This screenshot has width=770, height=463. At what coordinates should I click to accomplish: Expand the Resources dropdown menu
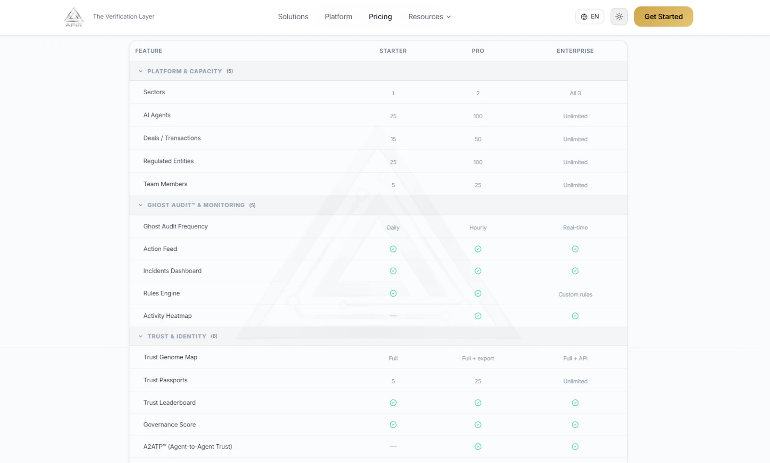(429, 17)
